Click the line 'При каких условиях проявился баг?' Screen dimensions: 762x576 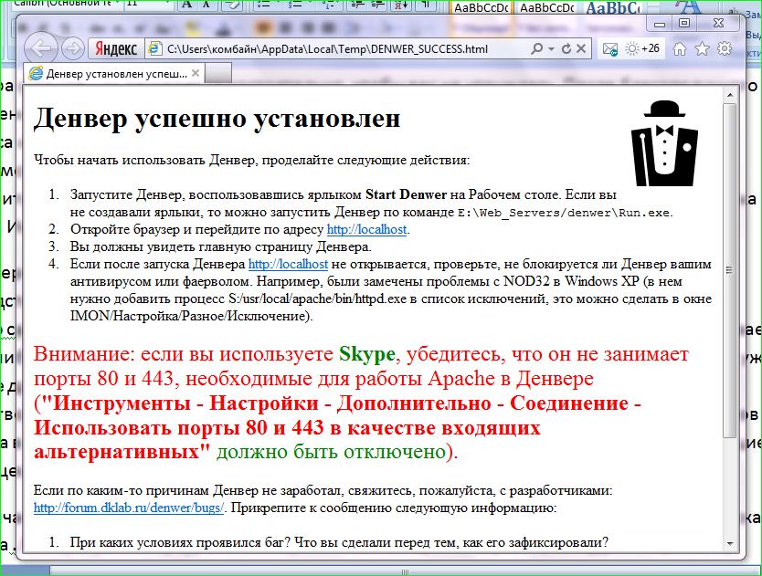pos(181,542)
